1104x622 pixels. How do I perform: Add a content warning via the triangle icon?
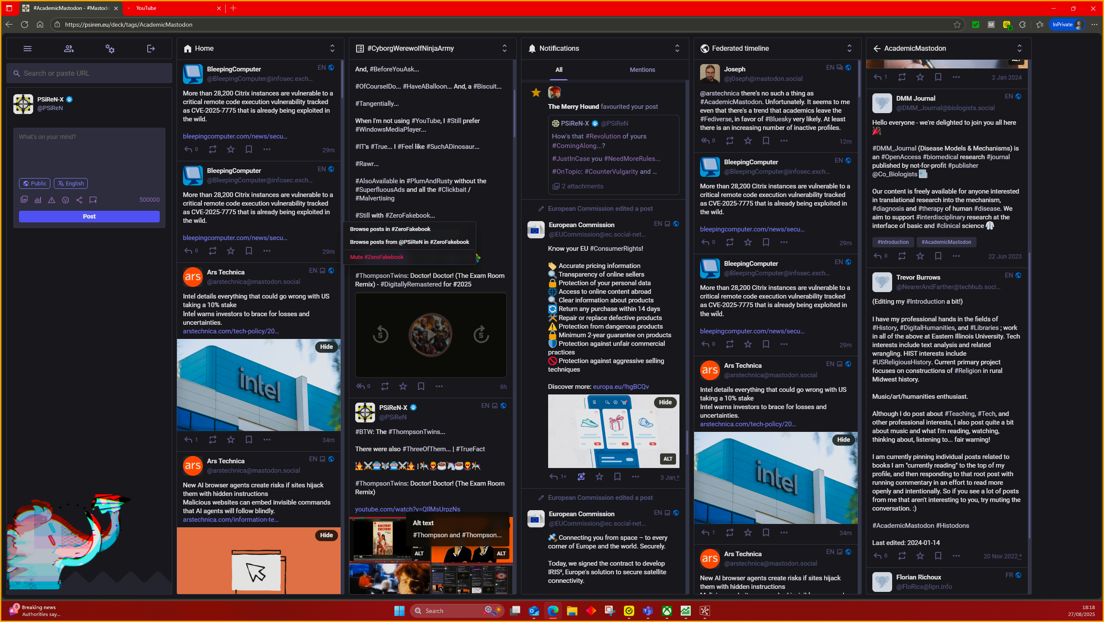pyautogui.click(x=52, y=200)
